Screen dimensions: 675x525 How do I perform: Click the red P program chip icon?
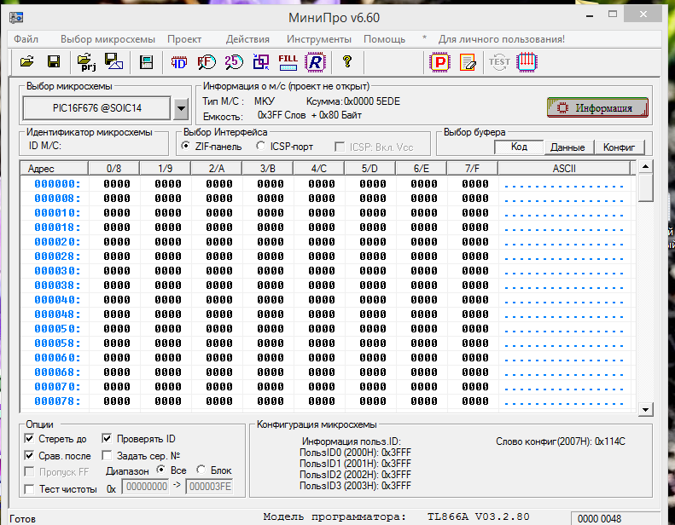pos(440,61)
